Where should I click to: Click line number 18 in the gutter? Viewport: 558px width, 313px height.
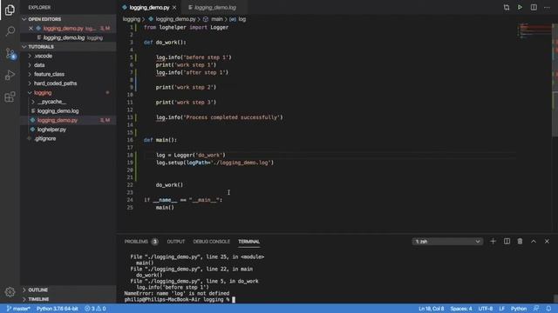coord(130,155)
